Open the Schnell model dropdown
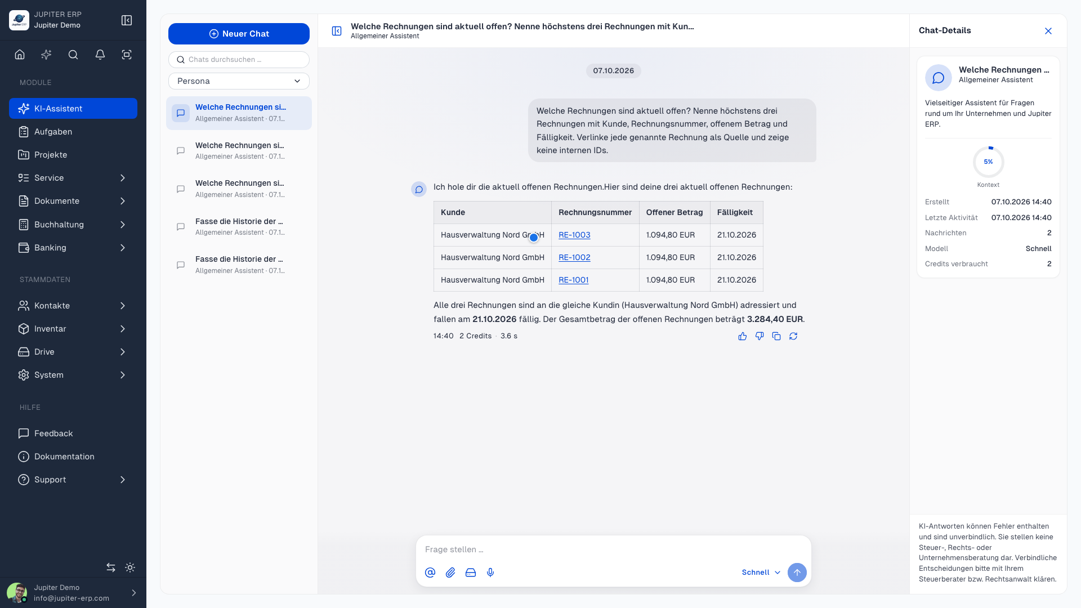Screen dimensions: 1081x608 pyautogui.click(x=761, y=573)
